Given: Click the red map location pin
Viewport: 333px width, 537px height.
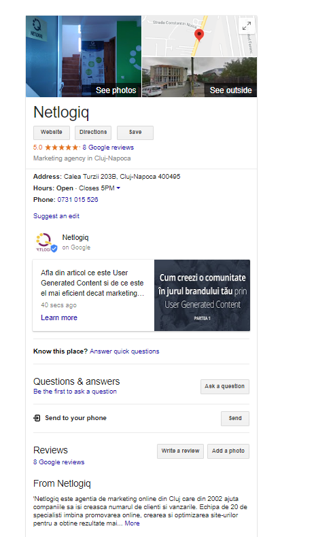Looking at the screenshot, I should click(199, 35).
